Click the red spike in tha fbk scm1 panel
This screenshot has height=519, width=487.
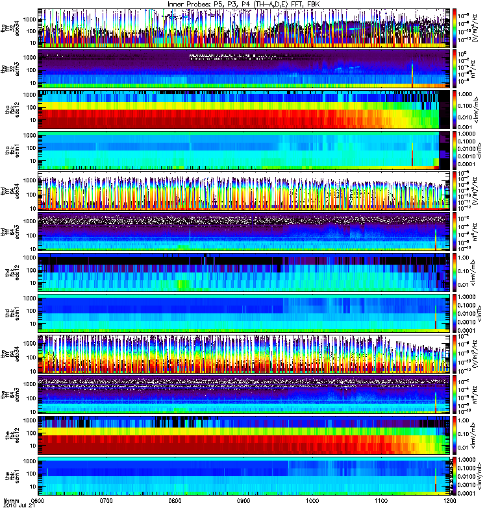412,156
